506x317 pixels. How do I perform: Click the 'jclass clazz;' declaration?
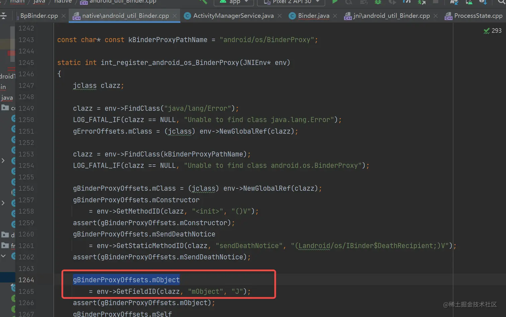point(98,86)
